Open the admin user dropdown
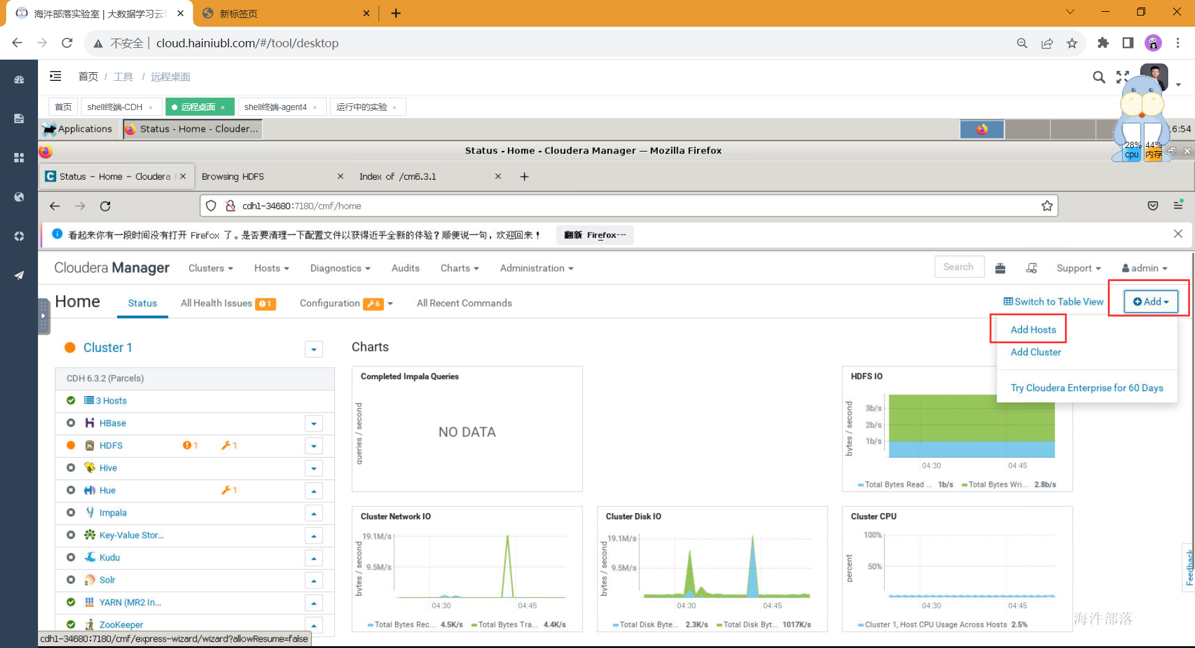Viewport: 1195px width, 648px height. click(x=1144, y=268)
